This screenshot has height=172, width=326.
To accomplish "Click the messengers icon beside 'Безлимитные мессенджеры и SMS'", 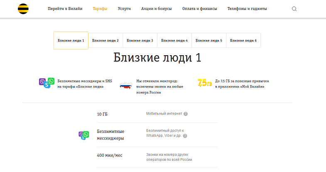I will (47, 83).
